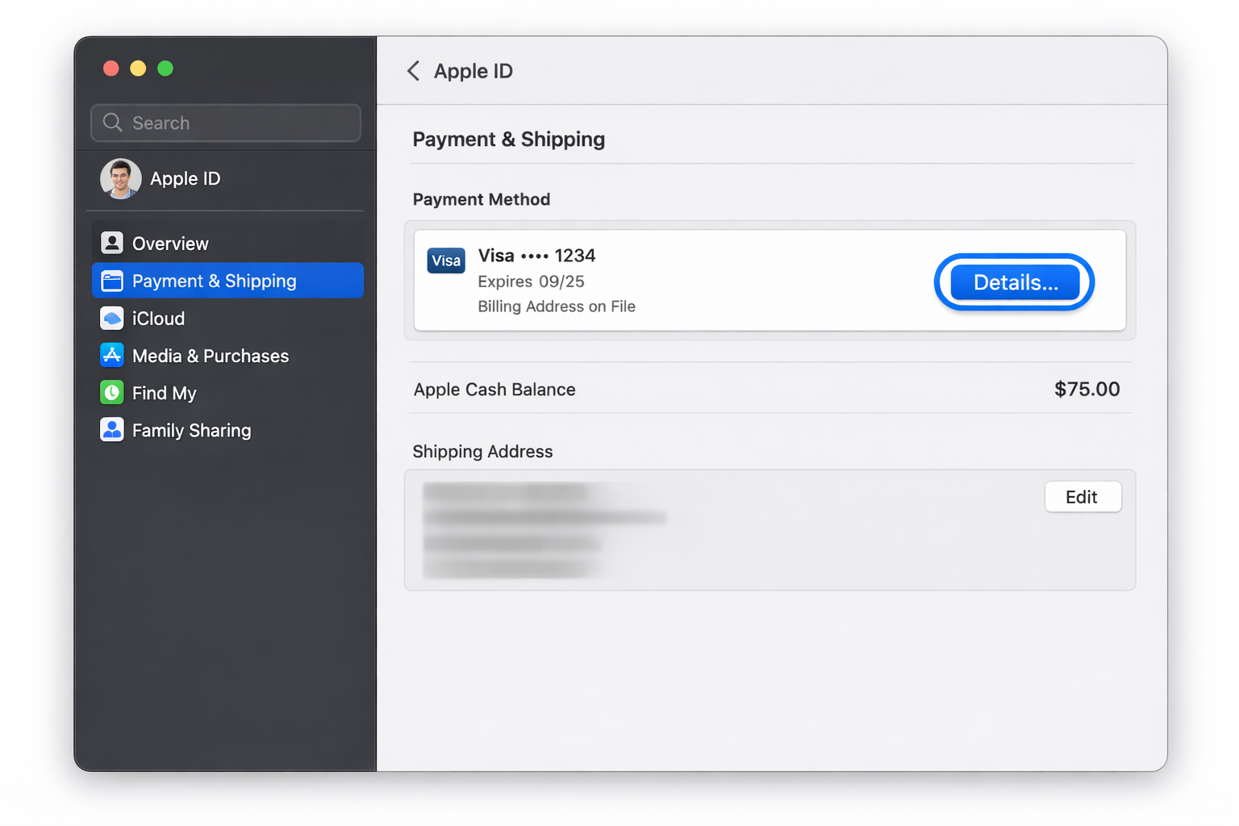This screenshot has height=826, width=1239.
Task: Click into the Search field
Action: [x=226, y=123]
